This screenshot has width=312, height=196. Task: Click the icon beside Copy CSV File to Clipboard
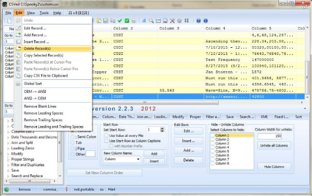pos(18,75)
